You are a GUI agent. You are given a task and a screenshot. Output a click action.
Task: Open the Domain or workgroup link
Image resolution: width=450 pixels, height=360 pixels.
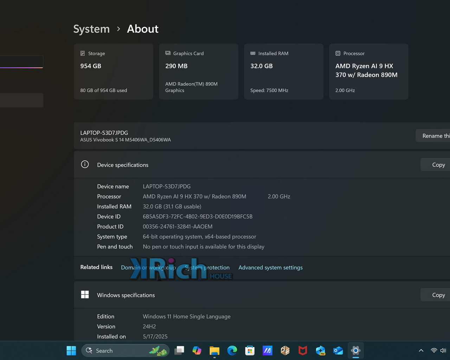(x=148, y=268)
